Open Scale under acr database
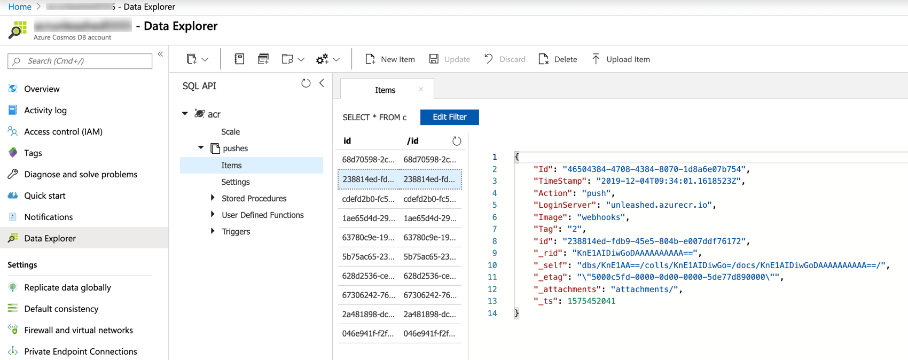908x360 pixels. point(231,131)
